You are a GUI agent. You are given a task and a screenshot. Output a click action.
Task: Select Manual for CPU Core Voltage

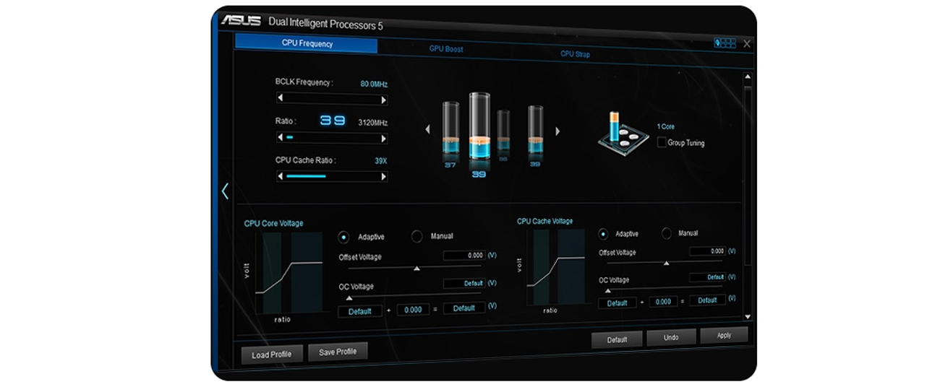pyautogui.click(x=417, y=236)
